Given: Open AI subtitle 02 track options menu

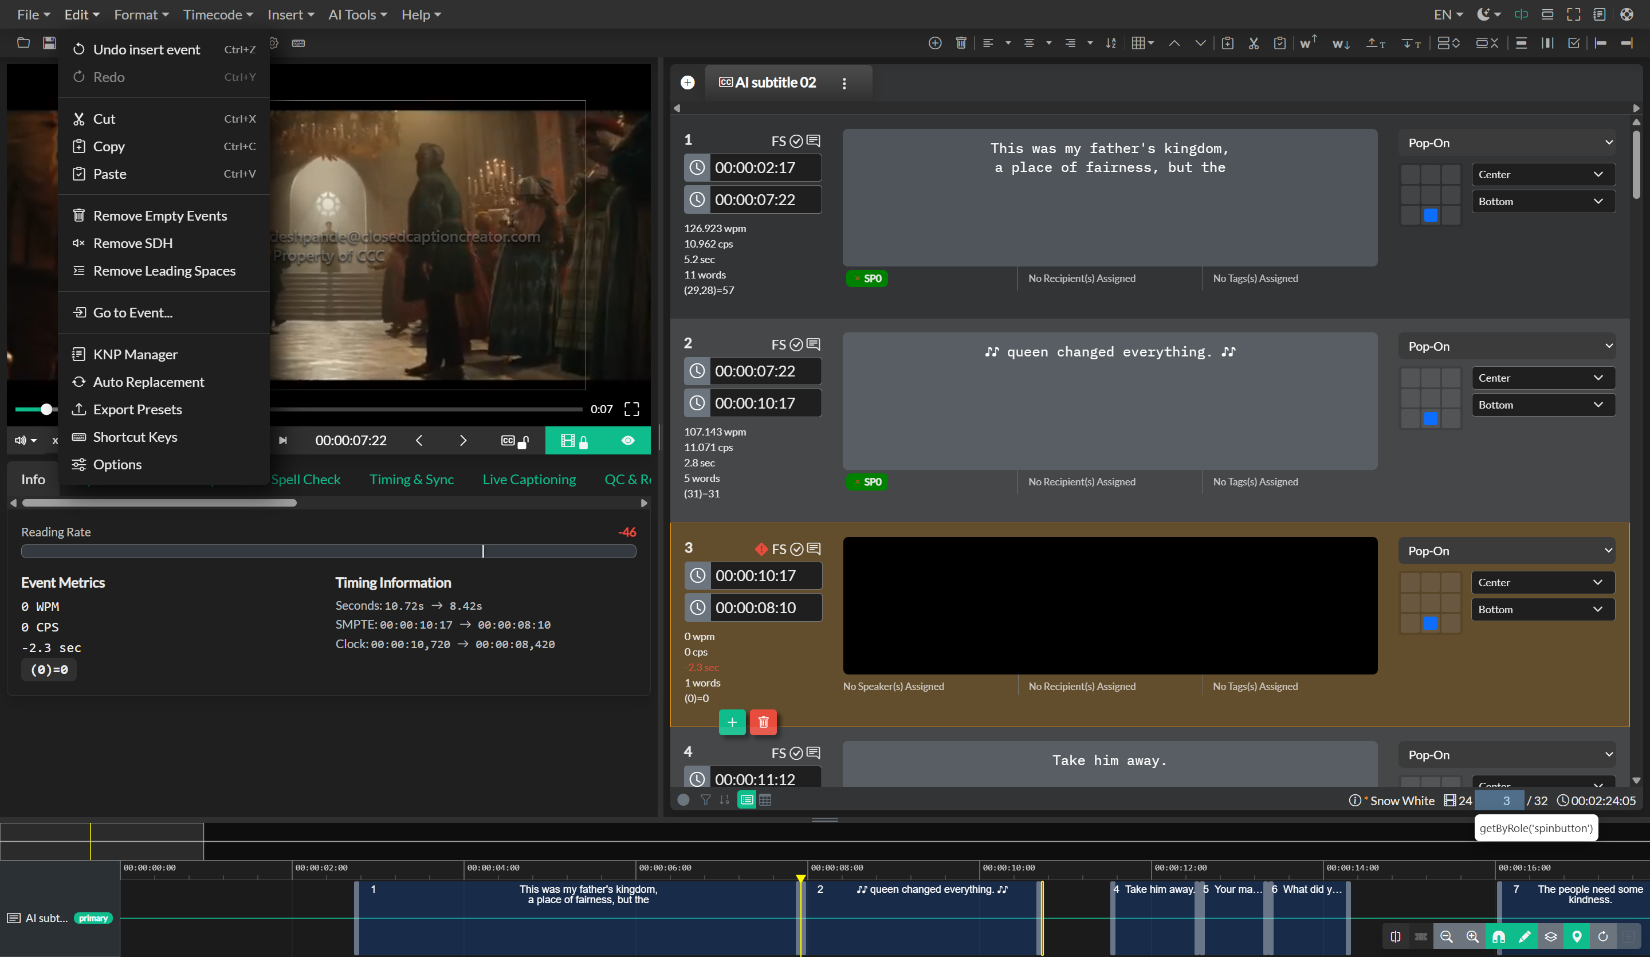Looking at the screenshot, I should click(x=844, y=83).
